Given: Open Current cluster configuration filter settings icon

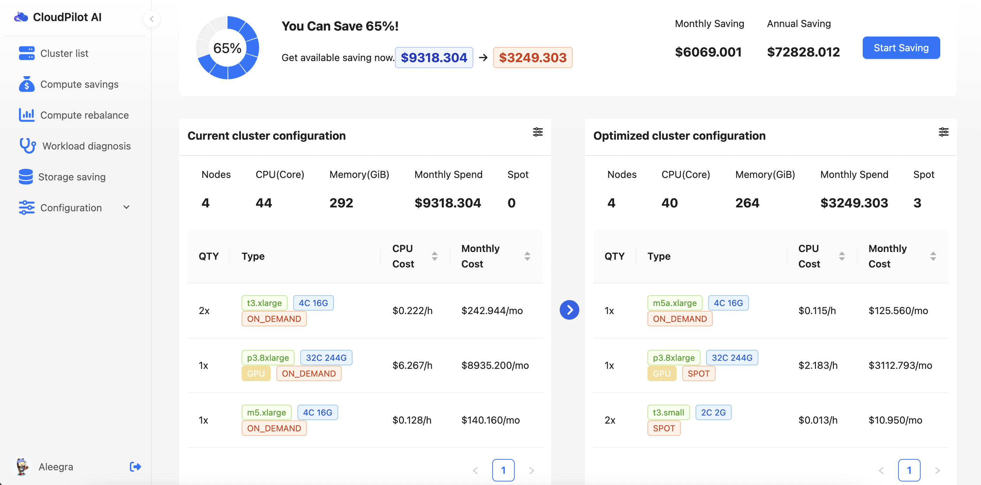Looking at the screenshot, I should [x=537, y=132].
